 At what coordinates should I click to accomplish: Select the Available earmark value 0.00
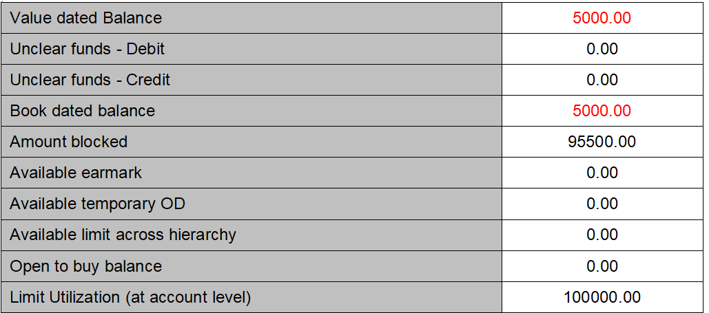coord(602,173)
